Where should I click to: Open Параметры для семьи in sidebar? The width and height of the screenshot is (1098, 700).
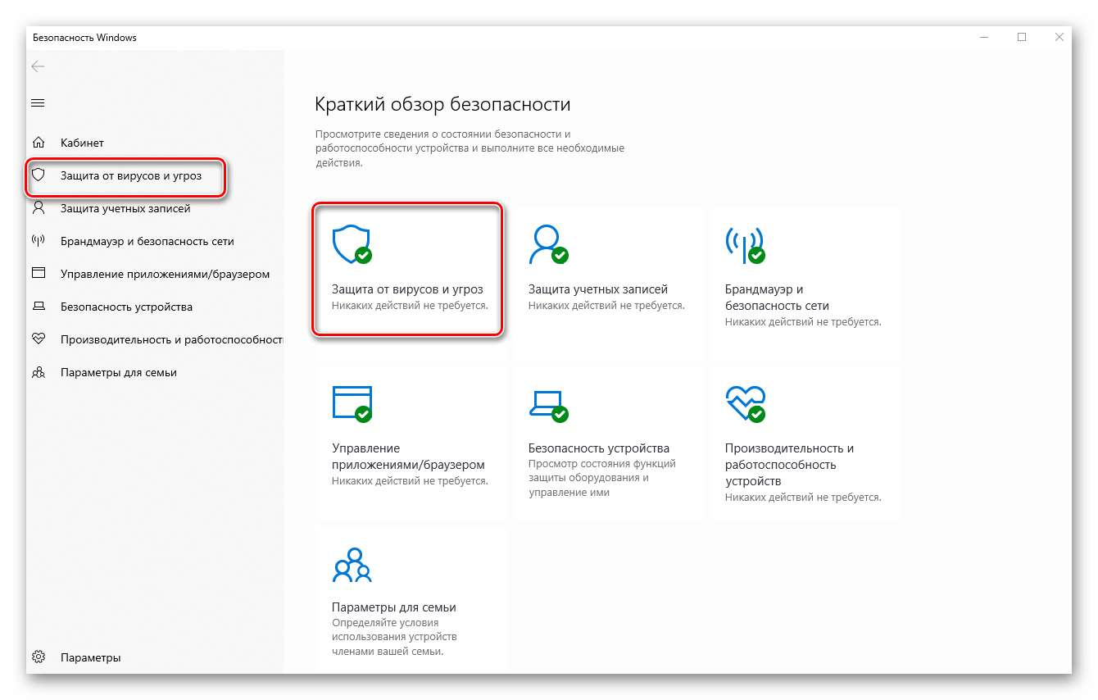tap(119, 372)
